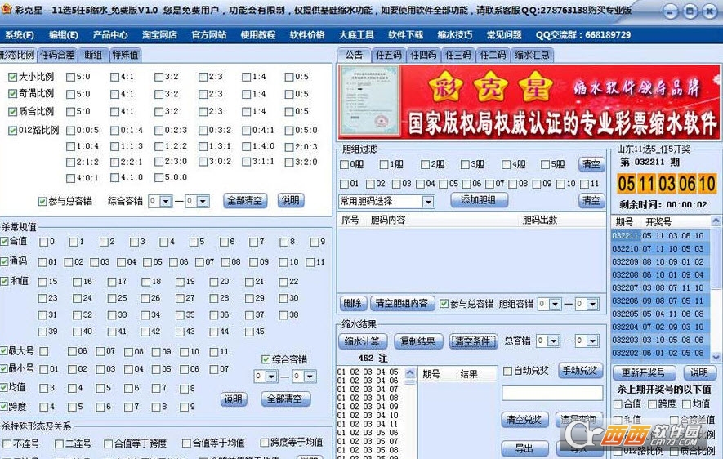723x459 pixels.
Task: Check number 07 in 胆组过滤
Action: pyautogui.click(x=489, y=184)
